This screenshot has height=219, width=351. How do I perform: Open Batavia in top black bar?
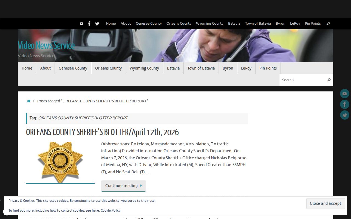coord(234,24)
